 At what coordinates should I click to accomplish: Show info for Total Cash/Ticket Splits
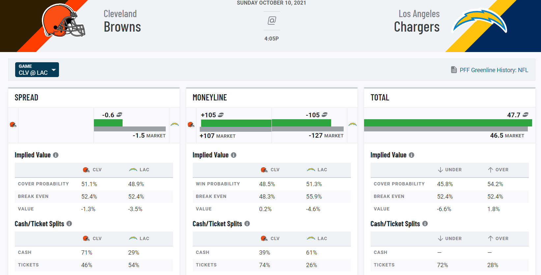[x=425, y=224]
